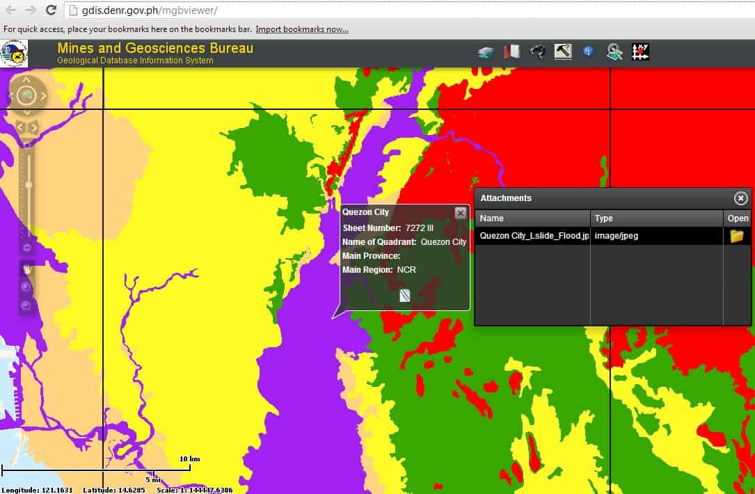
Task: Click attachment document icon in Quezon City popup
Action: tap(404, 296)
